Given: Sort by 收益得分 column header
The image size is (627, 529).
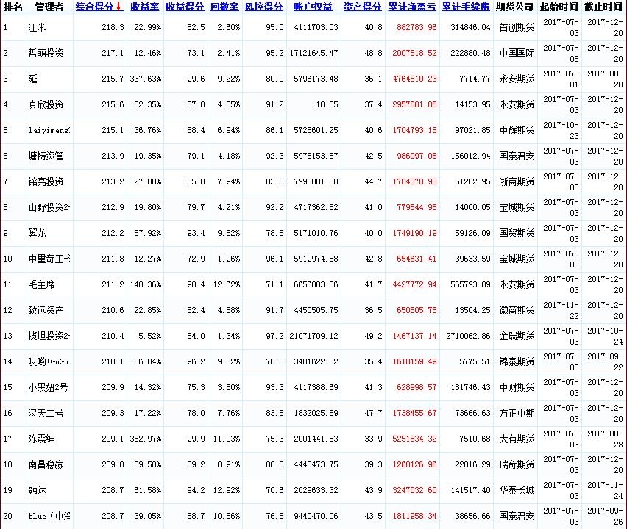Looking at the screenshot, I should tap(185, 7).
